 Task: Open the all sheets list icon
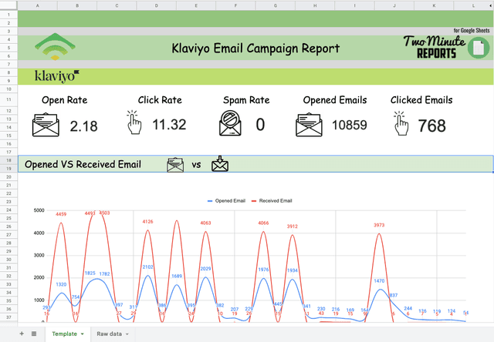tap(34, 334)
